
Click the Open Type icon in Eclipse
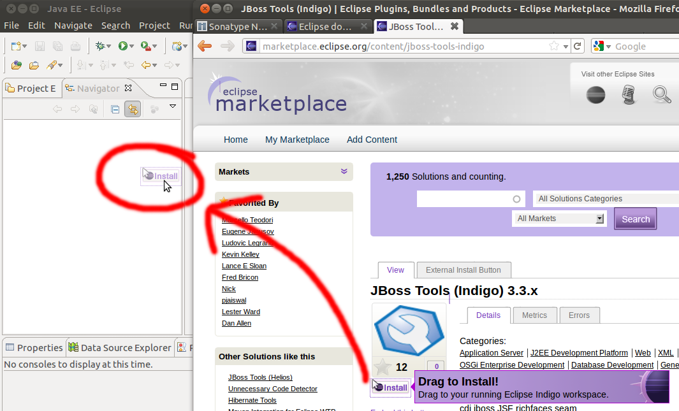(17, 66)
